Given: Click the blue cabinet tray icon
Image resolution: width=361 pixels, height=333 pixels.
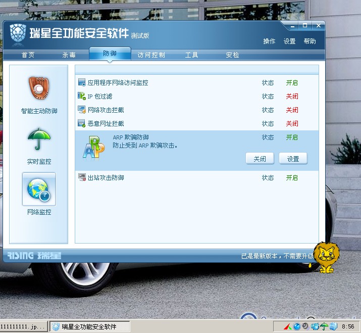Looking at the screenshot, I should (x=333, y=326).
